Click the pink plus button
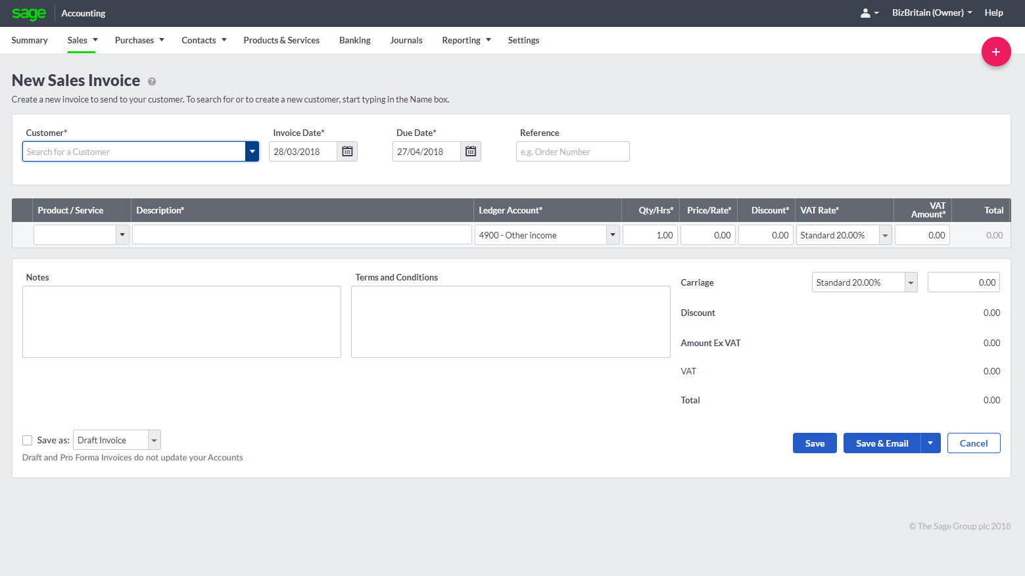 (x=995, y=51)
